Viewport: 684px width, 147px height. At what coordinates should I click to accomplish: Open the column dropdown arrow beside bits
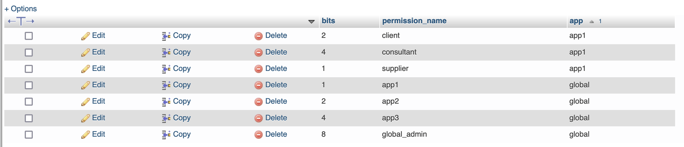coord(311,22)
